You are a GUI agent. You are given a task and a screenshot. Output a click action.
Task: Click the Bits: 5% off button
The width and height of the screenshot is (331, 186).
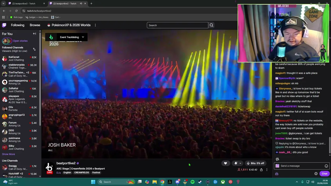coord(255,163)
